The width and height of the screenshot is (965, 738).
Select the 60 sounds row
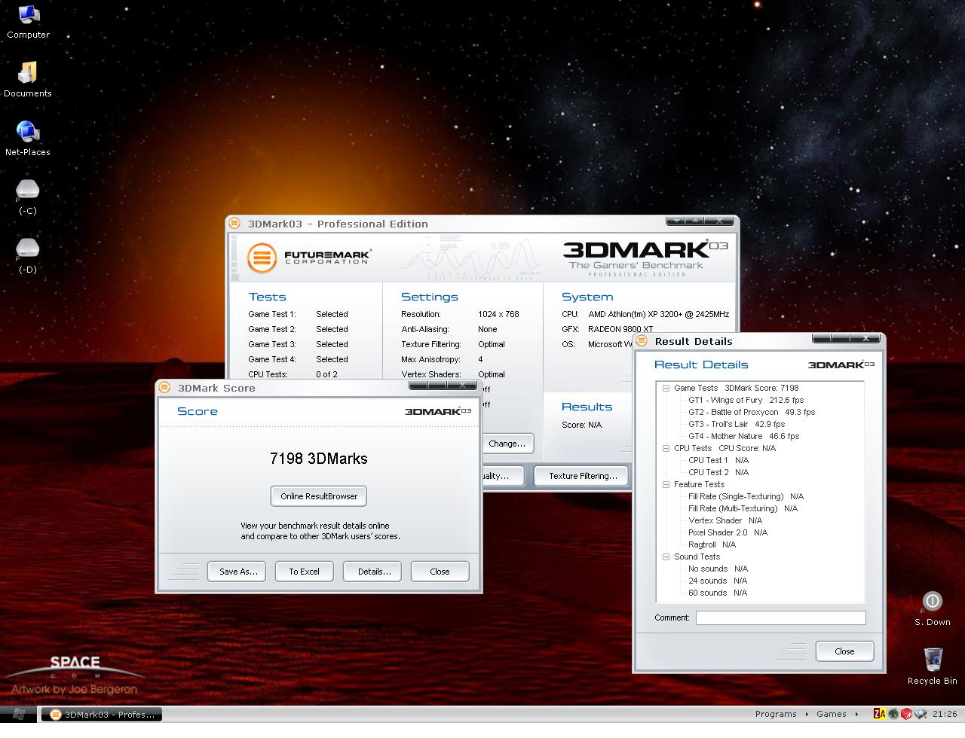tap(718, 593)
